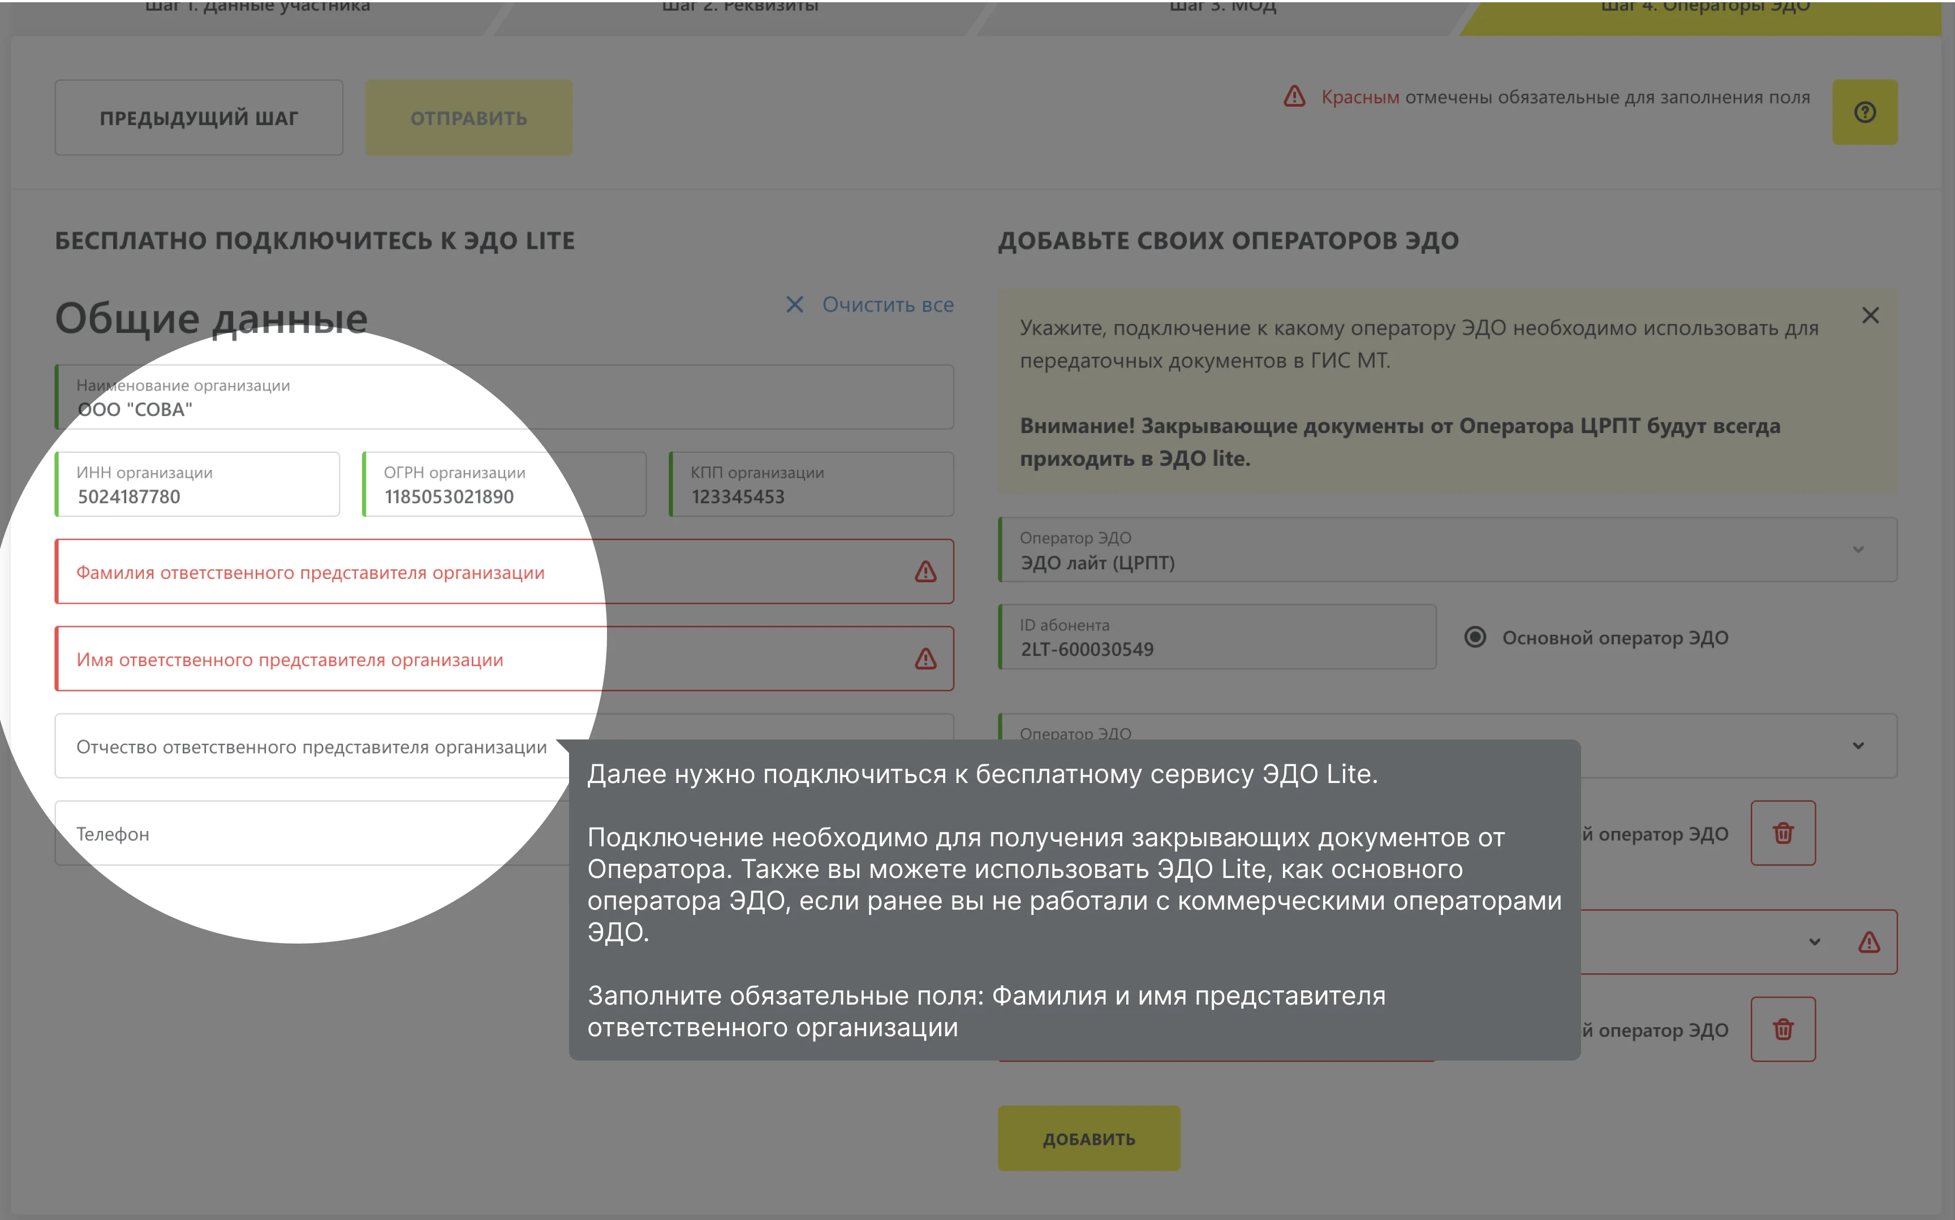This screenshot has width=1955, height=1220.
Task: Click the КПП организации field
Action: pos(811,484)
